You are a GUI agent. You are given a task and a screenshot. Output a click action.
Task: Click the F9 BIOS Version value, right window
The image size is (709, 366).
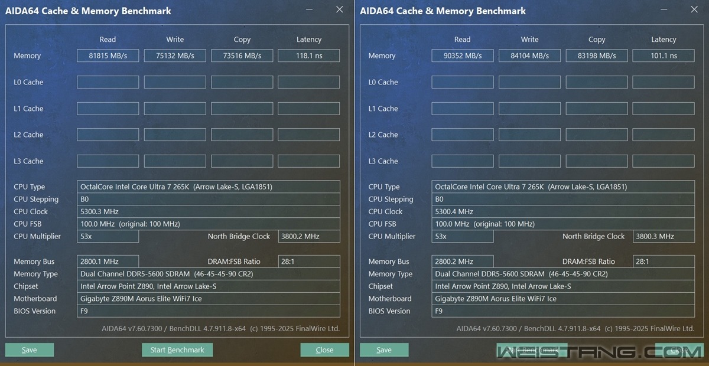563,311
